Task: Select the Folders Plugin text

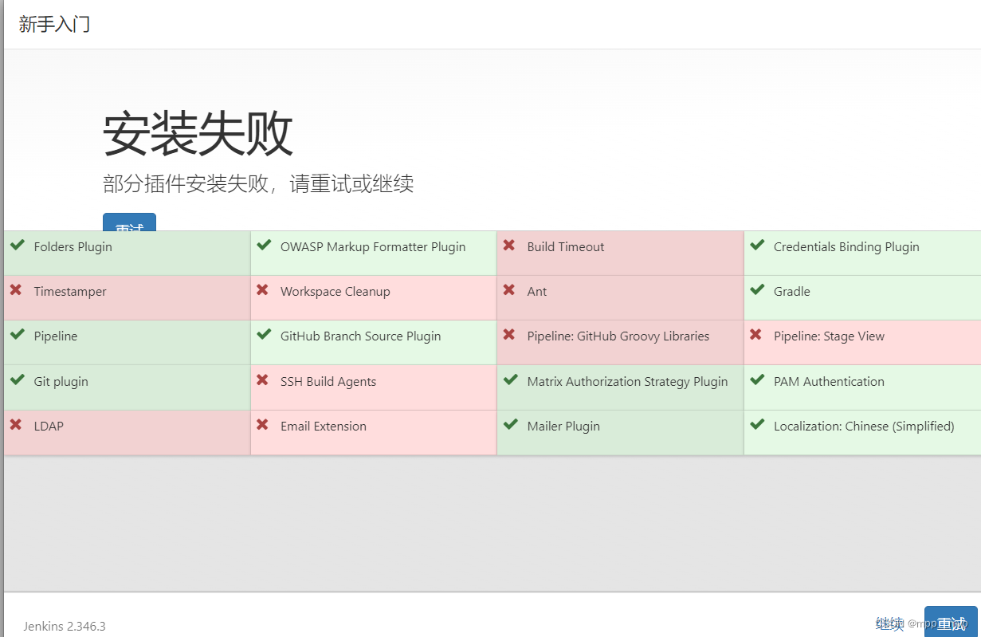Action: pos(73,247)
